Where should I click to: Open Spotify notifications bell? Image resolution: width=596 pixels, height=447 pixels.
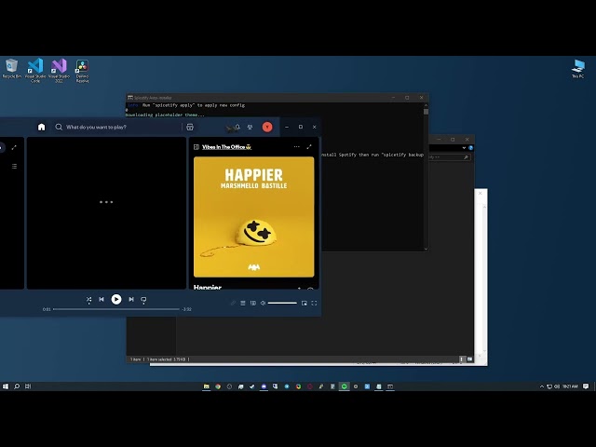pyautogui.click(x=237, y=127)
